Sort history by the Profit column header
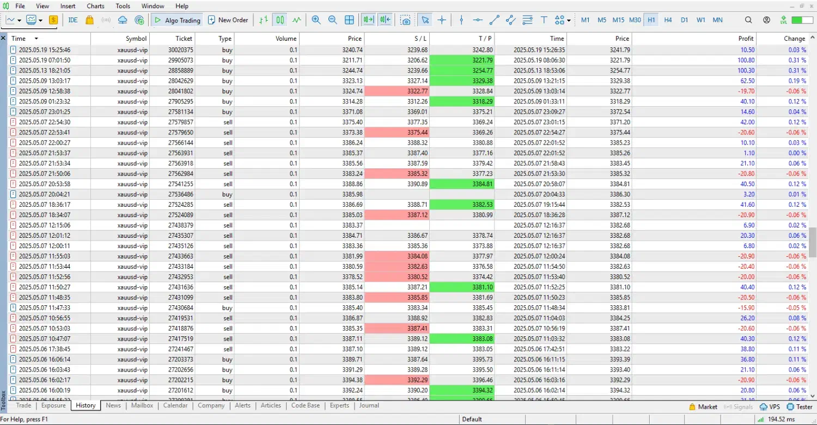The width and height of the screenshot is (817, 425). tap(746, 39)
